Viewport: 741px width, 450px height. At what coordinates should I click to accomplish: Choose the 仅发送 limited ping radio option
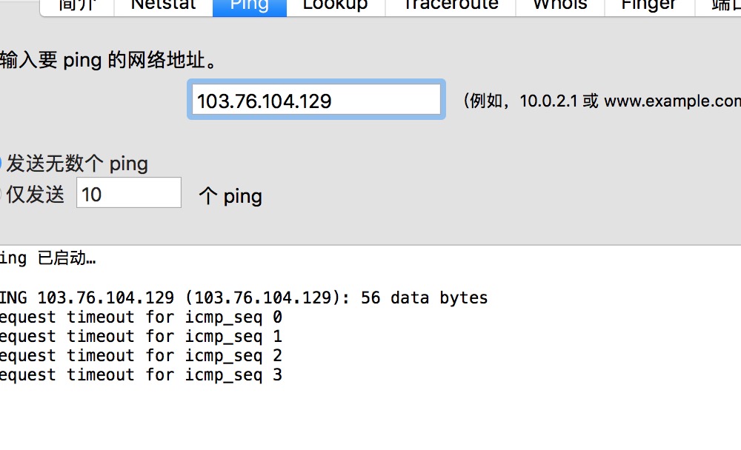point(1,195)
